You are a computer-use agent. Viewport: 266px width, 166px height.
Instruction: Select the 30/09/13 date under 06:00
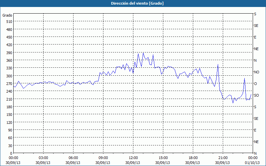73,163
